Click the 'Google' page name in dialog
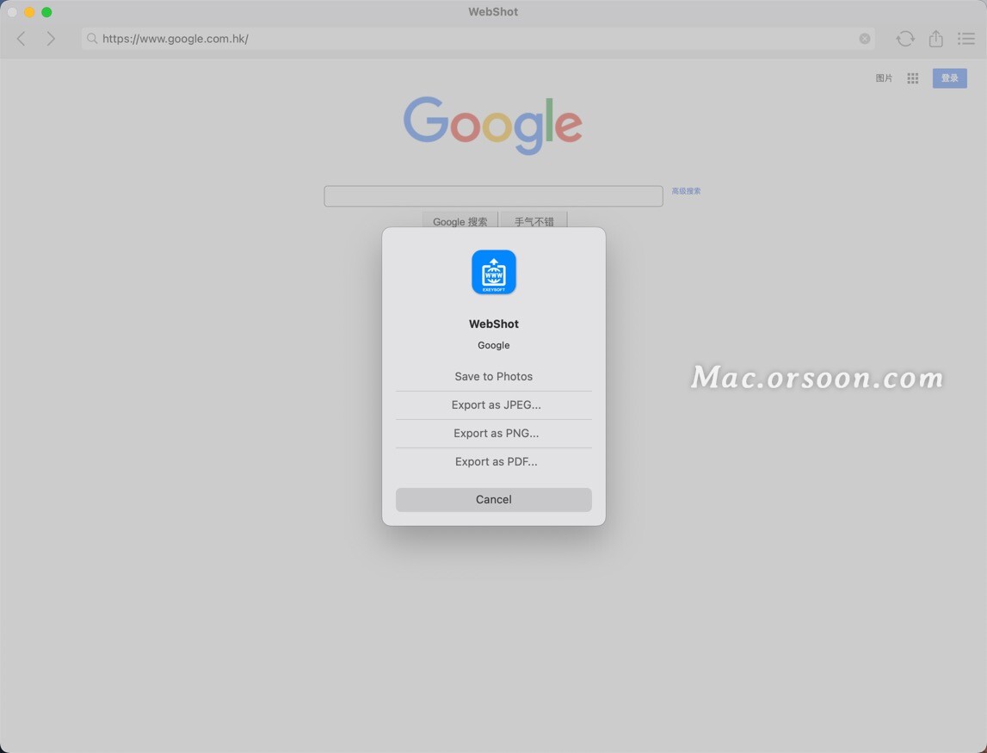Image resolution: width=987 pixels, height=753 pixels. (494, 345)
